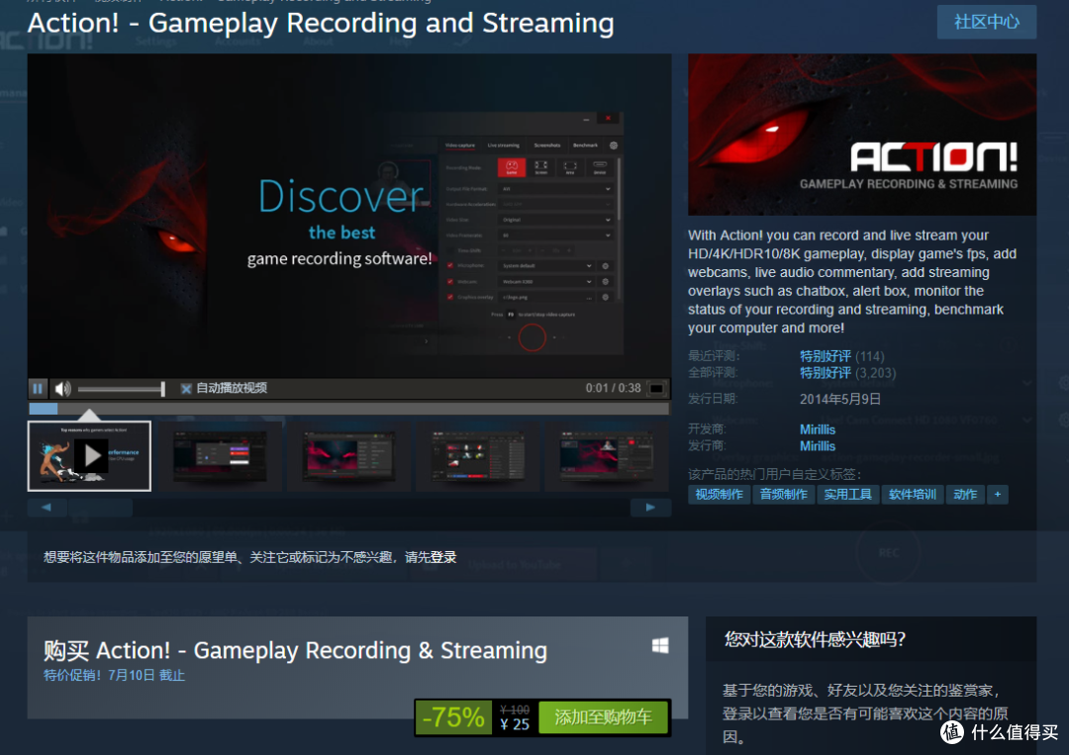The image size is (1069, 755).
Task: Disable the 自动播放视频 autoplay checkbox
Action: coord(185,389)
